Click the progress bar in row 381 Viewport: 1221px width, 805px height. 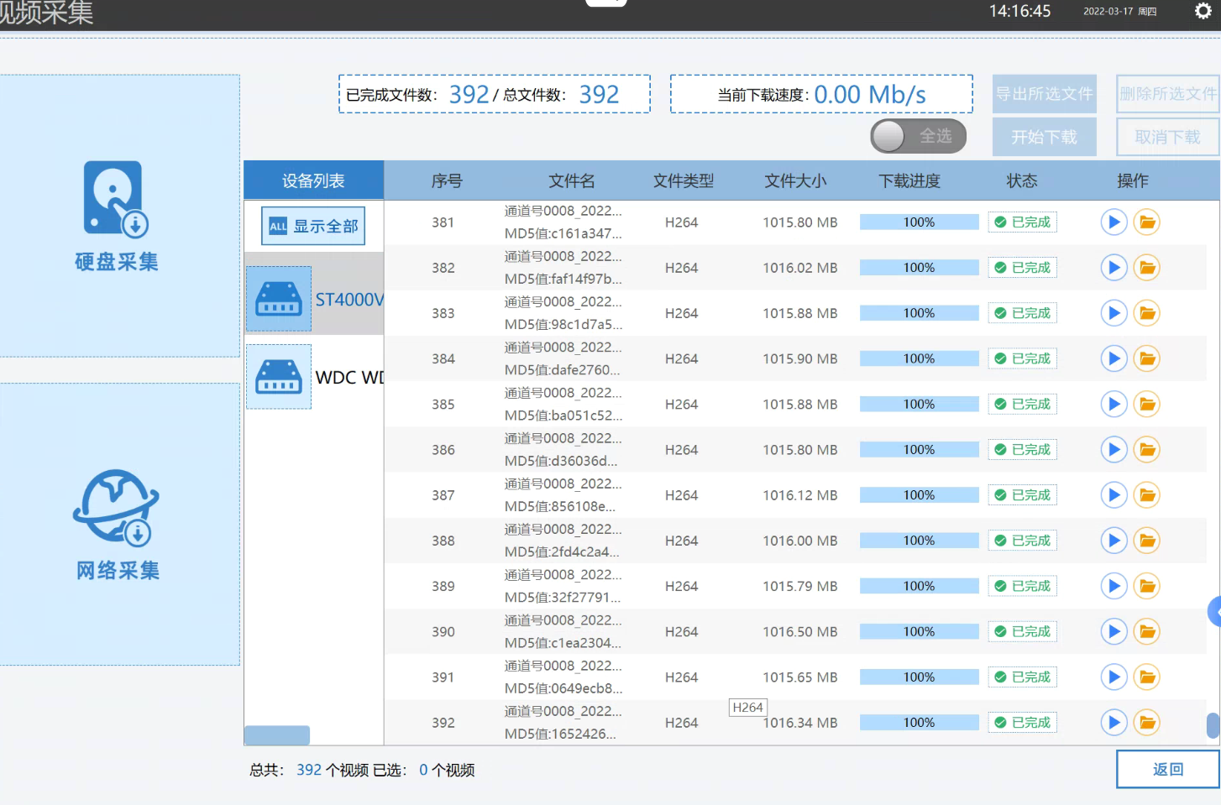click(920, 222)
